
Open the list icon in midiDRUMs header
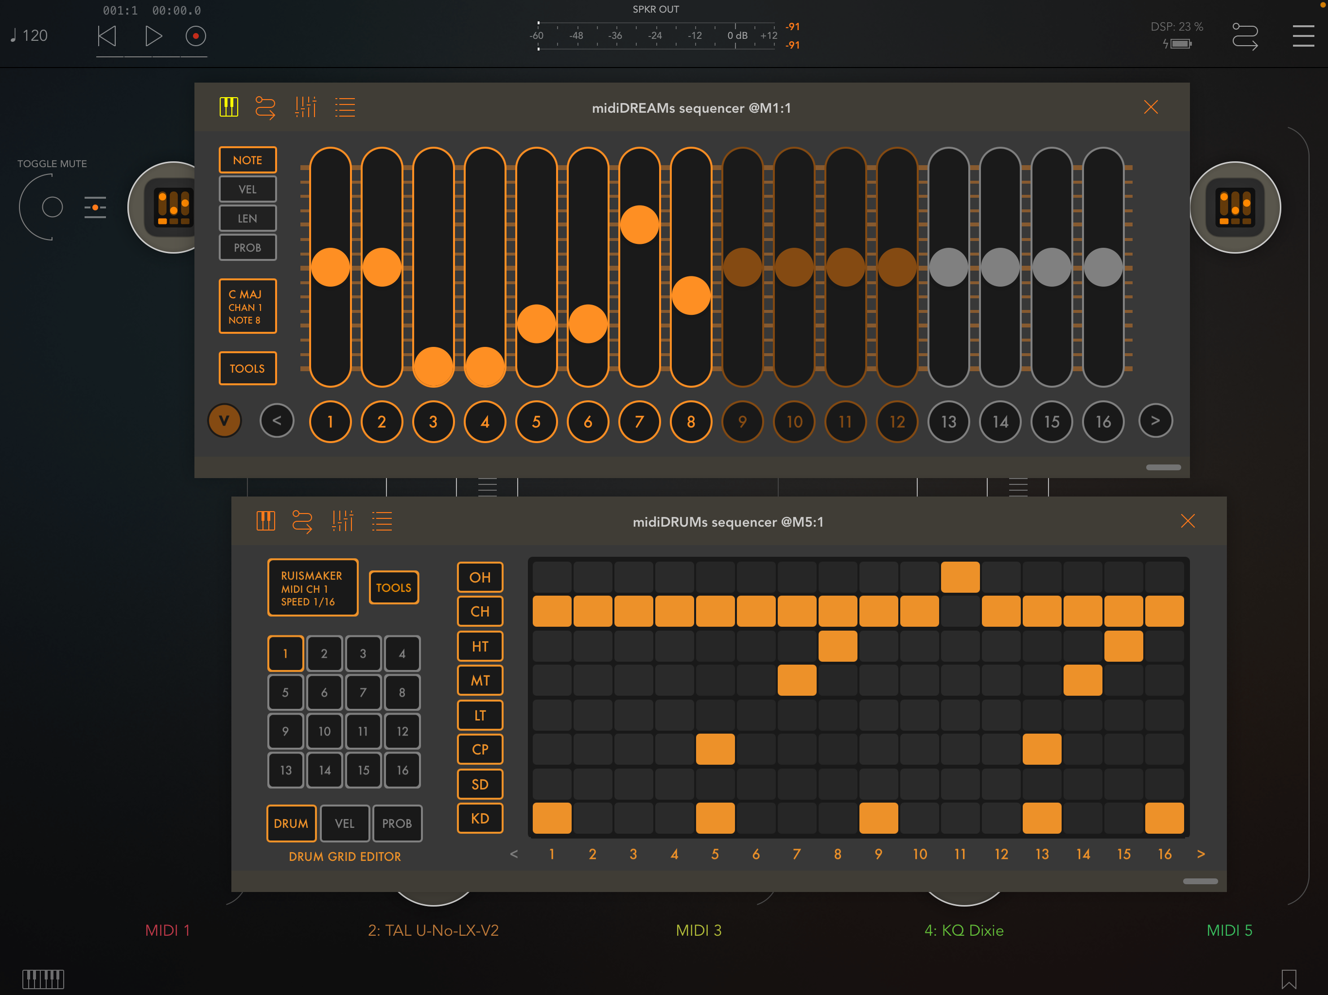pos(382,521)
